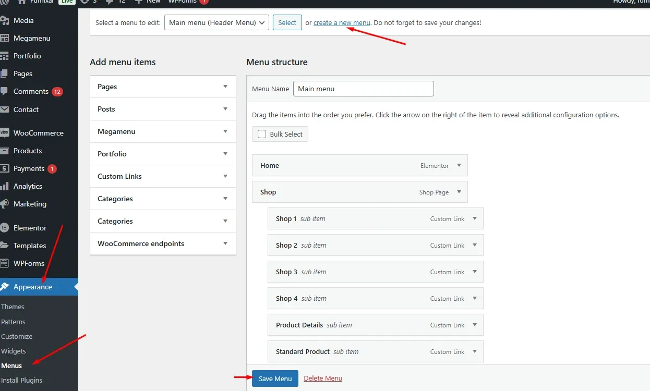Expand the Standard Product item arrow
Viewport: 650px width, 391px height.
[x=475, y=351]
